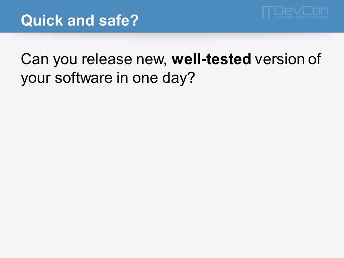Image resolution: width=344 pixels, height=258 pixels.
Task: Select the word 'one' in second line
Action: tap(145, 79)
